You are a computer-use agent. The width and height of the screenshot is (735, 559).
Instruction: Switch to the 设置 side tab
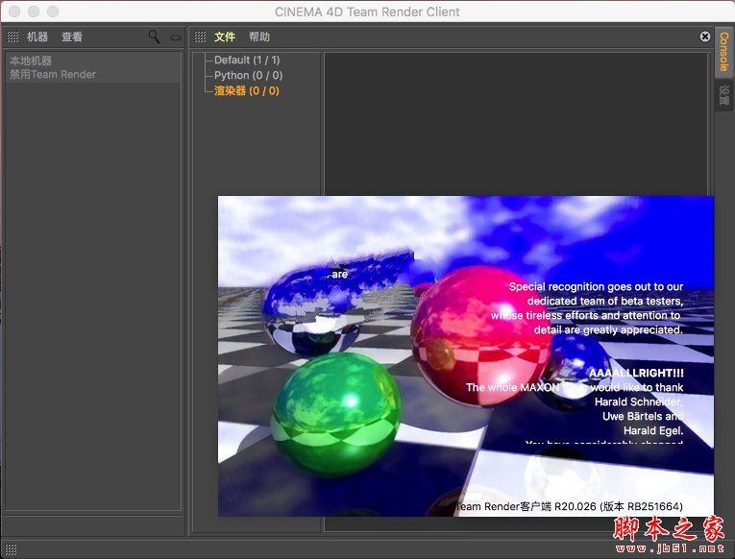coord(723,95)
